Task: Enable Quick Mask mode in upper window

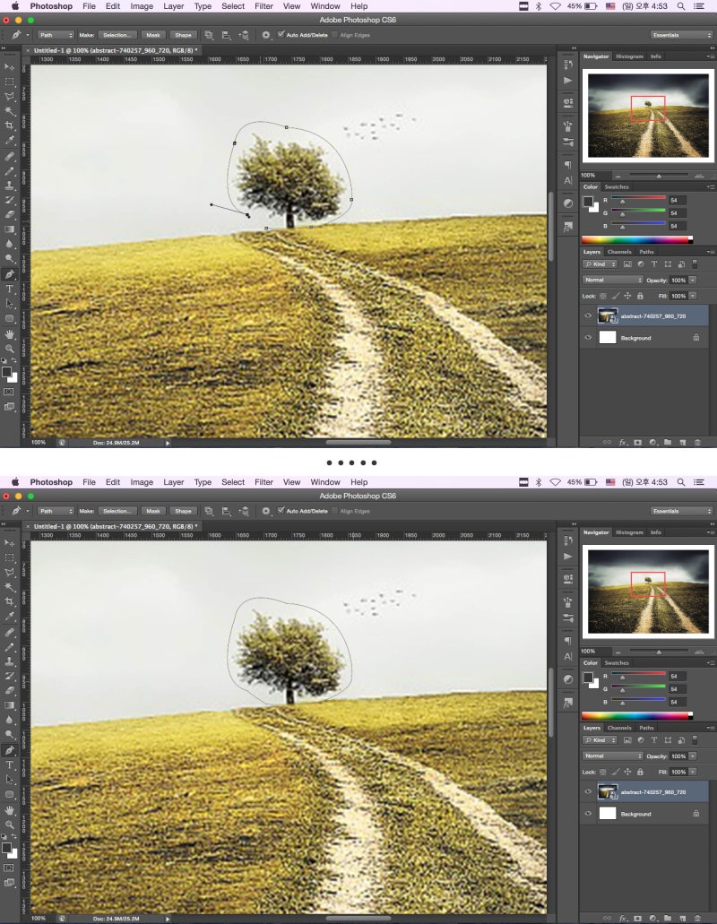Action: [x=9, y=392]
